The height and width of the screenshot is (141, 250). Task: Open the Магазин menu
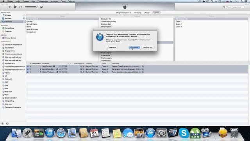click(x=54, y=2)
